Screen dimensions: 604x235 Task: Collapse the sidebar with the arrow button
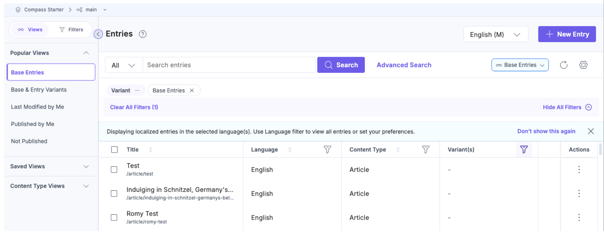click(x=98, y=34)
